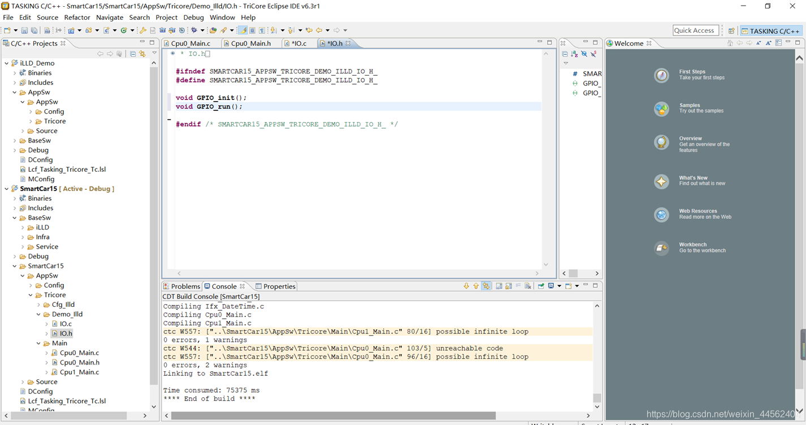Click the Quick Access input field
Image resolution: width=806 pixels, height=425 pixels.
696,31
